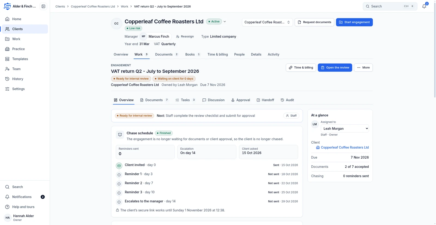Open the Books tab
This screenshot has width=436, height=225.
click(x=193, y=54)
